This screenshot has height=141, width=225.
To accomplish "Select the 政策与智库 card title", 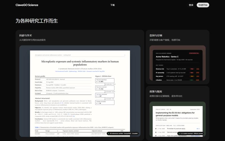I will 156,91.
